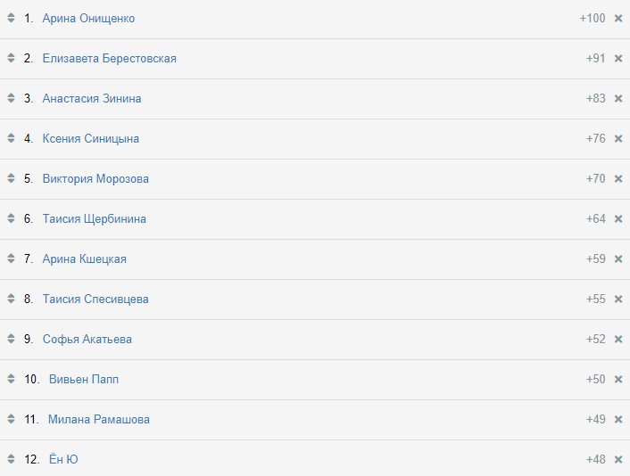
Task: Click the x icon beside +49
Action: [618, 420]
